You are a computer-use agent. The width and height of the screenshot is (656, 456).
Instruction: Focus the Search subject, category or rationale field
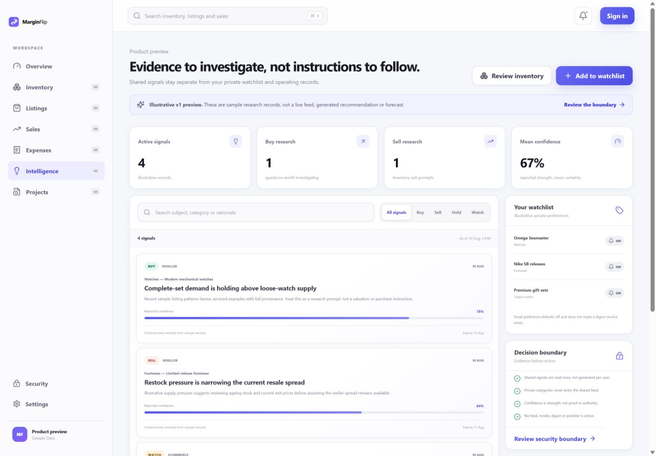[256, 212]
